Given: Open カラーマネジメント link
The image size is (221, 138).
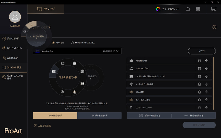Looking at the screenshot, I should point(167,9).
